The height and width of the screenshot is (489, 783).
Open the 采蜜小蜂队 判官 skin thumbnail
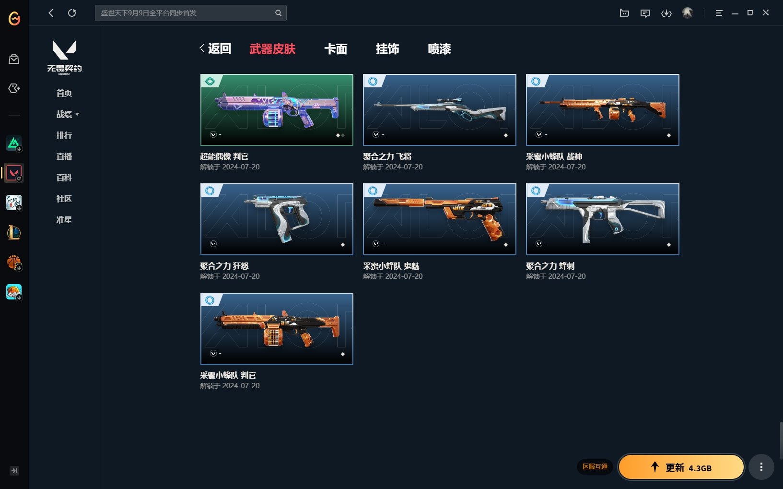click(x=277, y=329)
